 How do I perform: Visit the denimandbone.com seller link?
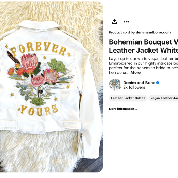click(x=153, y=32)
